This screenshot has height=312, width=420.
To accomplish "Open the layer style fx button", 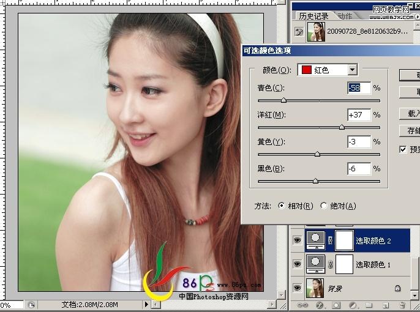I will coord(320,305).
